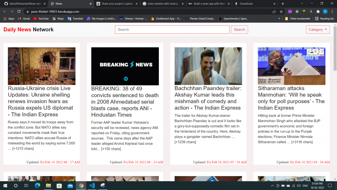Open the Extensions puzzle icon
Viewport: 337px width, 190px height.
click(318, 12)
